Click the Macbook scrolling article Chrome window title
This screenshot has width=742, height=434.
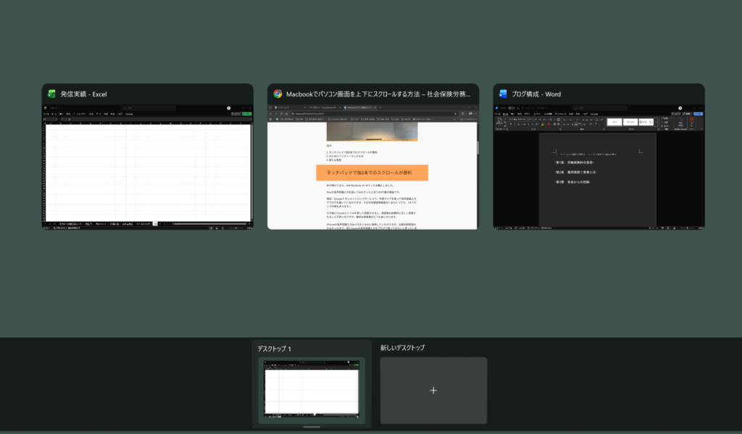pos(378,94)
